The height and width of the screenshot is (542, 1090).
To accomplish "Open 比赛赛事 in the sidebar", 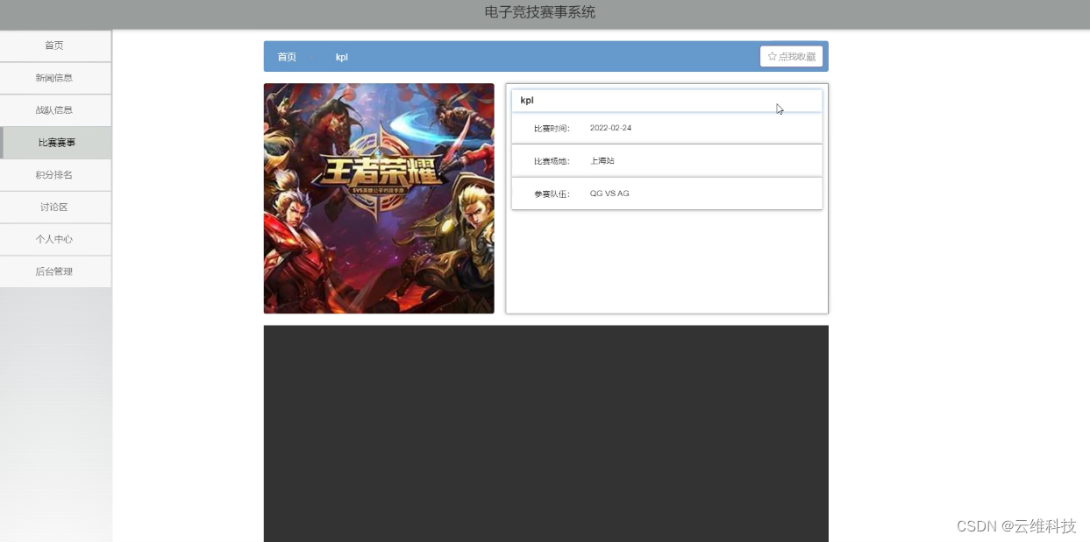I will click(55, 143).
